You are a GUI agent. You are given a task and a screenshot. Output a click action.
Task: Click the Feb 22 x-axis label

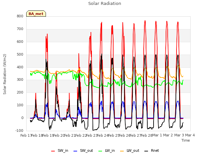(x=81, y=135)
